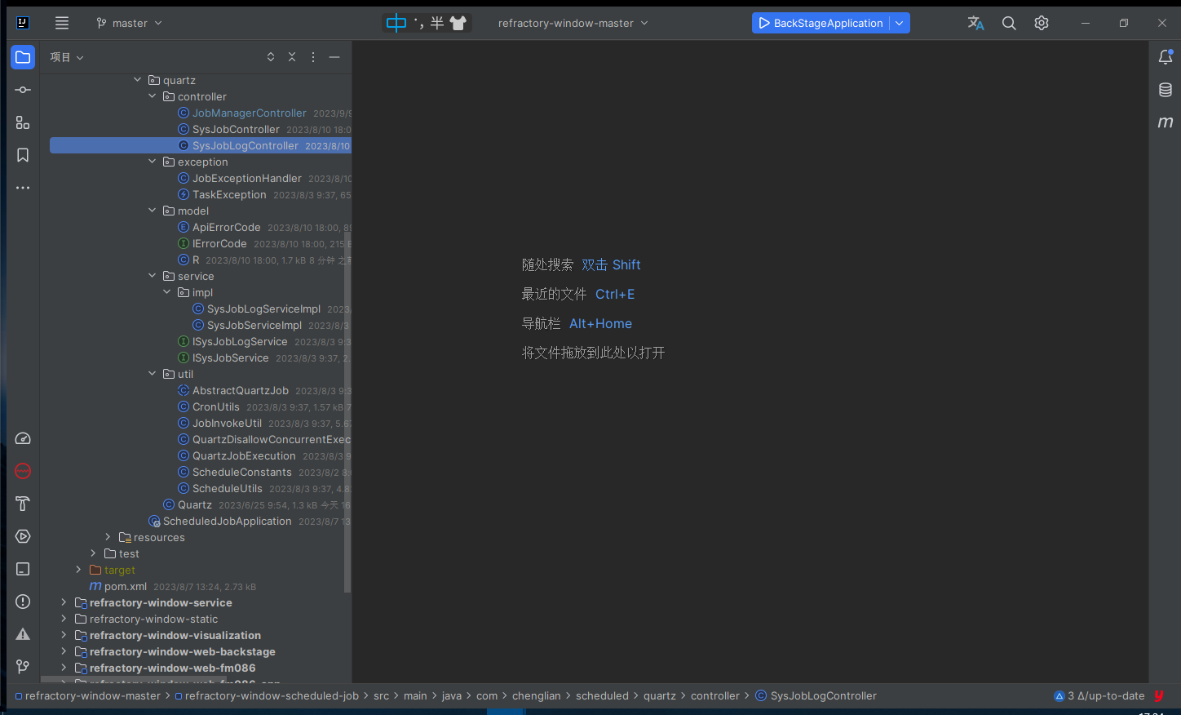The height and width of the screenshot is (715, 1181).
Task: Select ApiErrorCode enum
Action: pos(226,227)
